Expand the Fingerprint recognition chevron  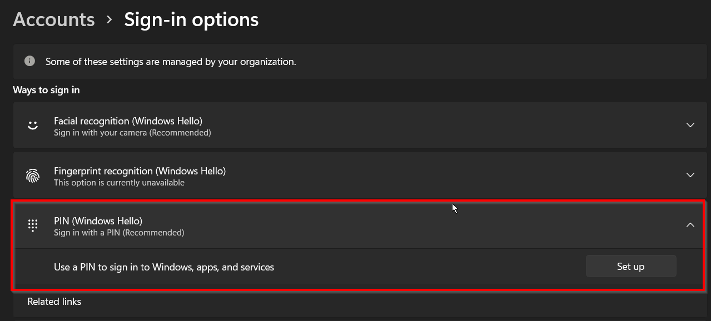pos(690,175)
